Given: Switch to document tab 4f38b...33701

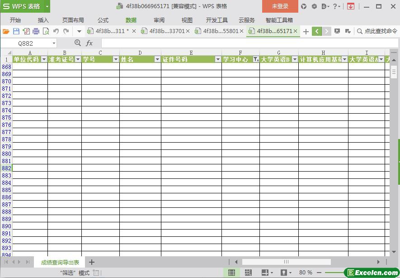Looking at the screenshot, I should coord(163,31).
